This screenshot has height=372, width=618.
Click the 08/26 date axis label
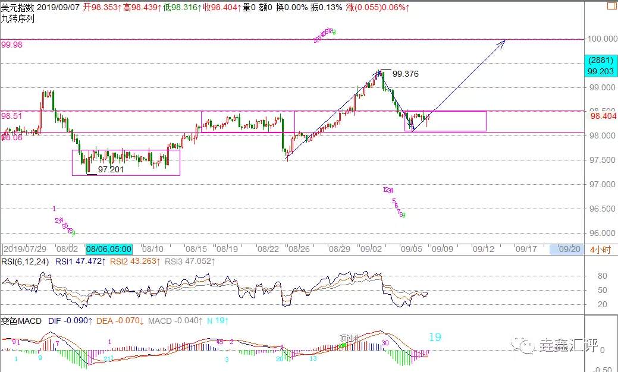299,249
